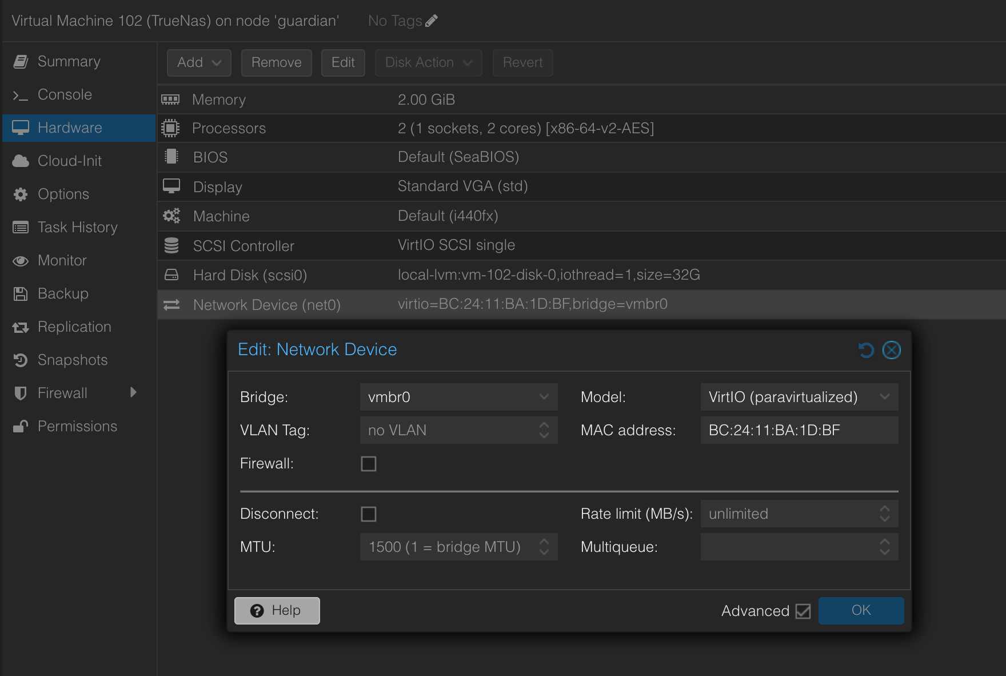Click the SCSI Controller database icon

click(171, 246)
